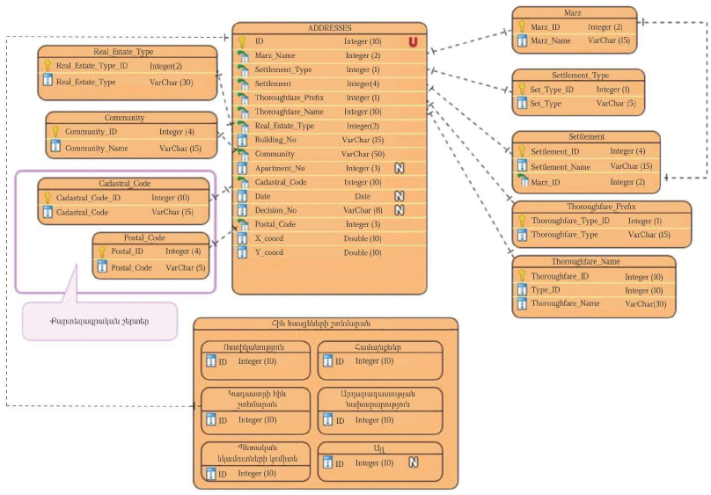
Task: Select the Real_Estate_Type table title
Action: click(x=123, y=52)
